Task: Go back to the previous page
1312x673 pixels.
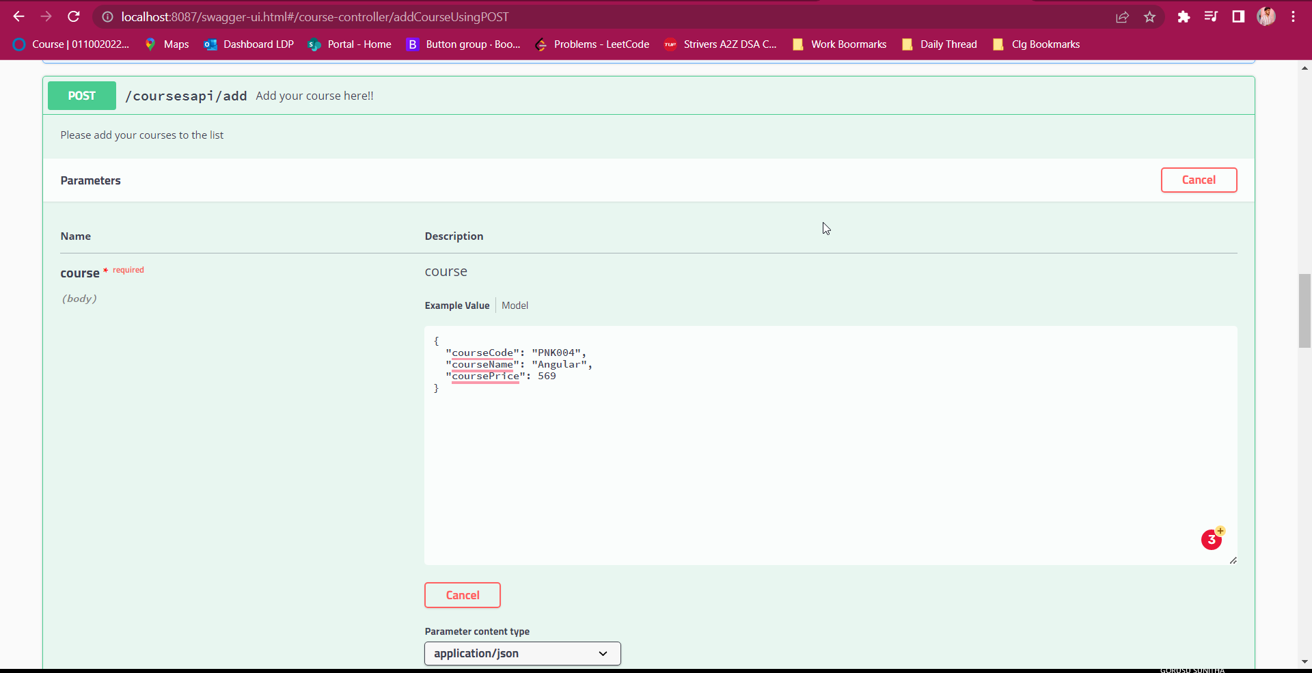Action: [x=18, y=16]
